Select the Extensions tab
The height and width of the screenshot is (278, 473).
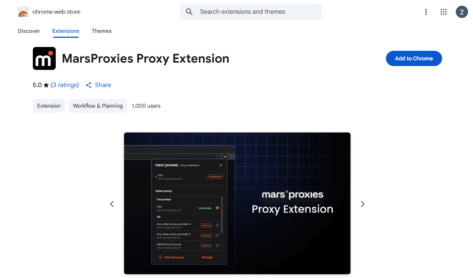click(66, 31)
